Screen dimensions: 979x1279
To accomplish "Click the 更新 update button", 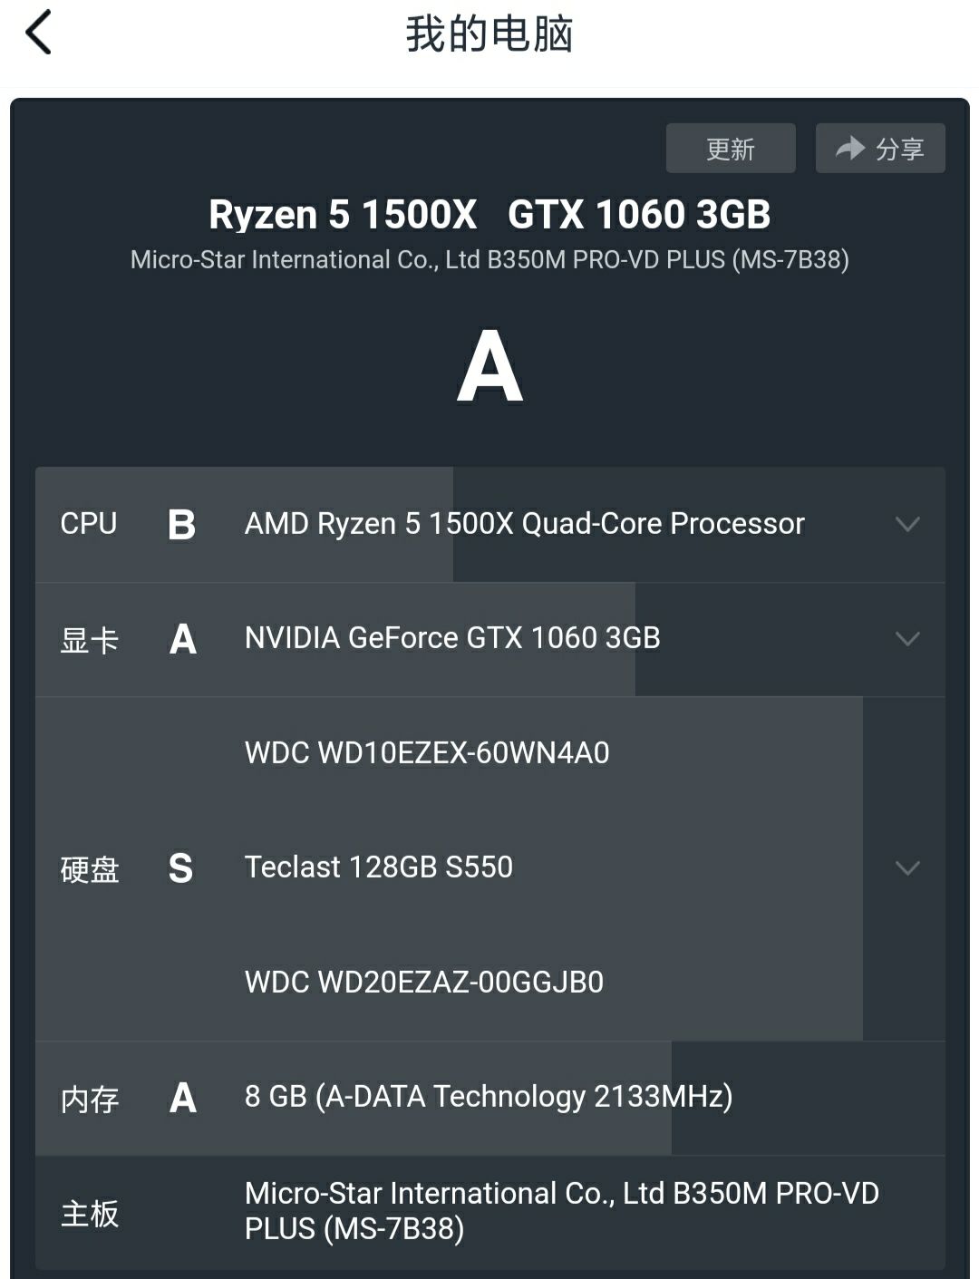I will [x=731, y=148].
